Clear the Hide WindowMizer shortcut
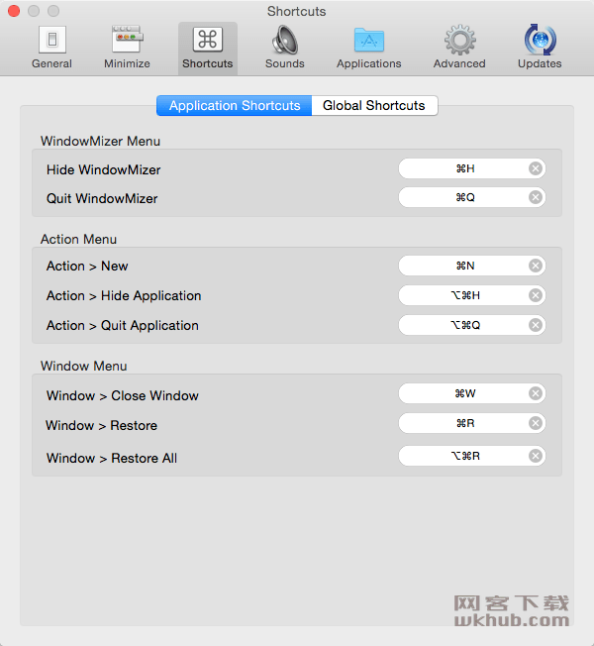This screenshot has height=646, width=594. [536, 168]
